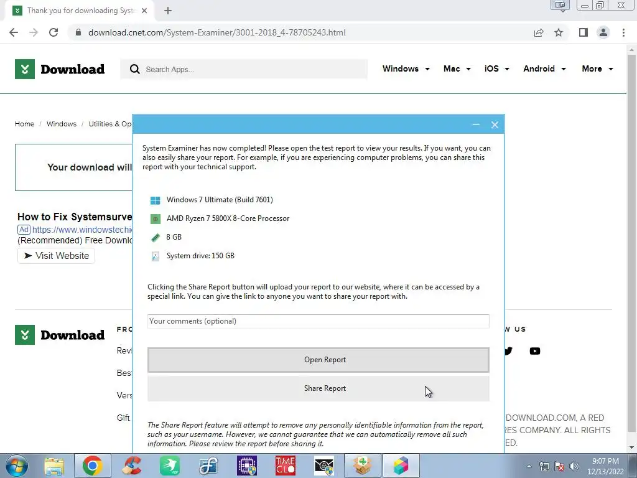Click the RAM icon beside 8 GB

pyautogui.click(x=155, y=238)
